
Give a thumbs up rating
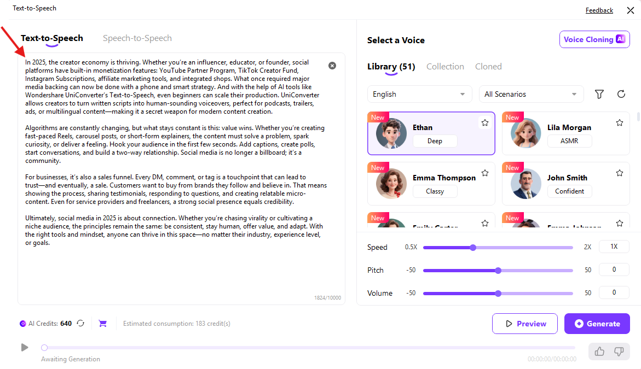pyautogui.click(x=599, y=352)
